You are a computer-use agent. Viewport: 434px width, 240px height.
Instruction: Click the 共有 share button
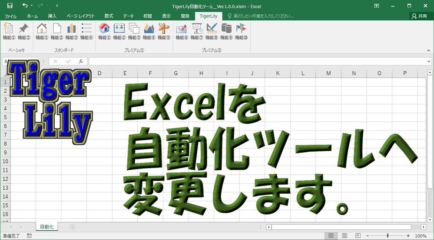(419, 16)
